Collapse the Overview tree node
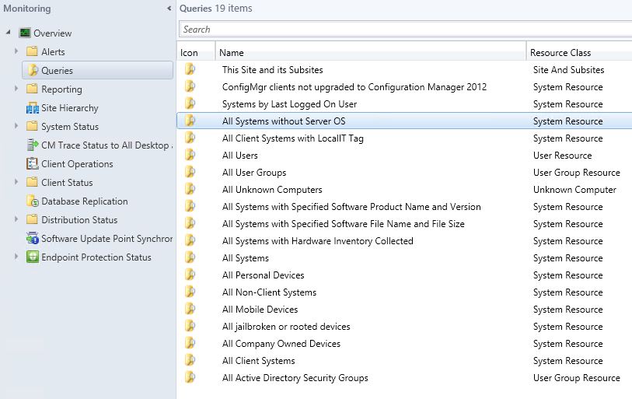Viewport: 632px width, 399px height. (x=8, y=32)
